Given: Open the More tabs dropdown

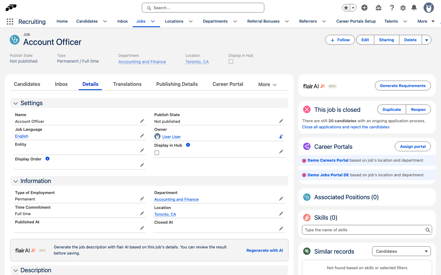Looking at the screenshot, I should pos(267,84).
